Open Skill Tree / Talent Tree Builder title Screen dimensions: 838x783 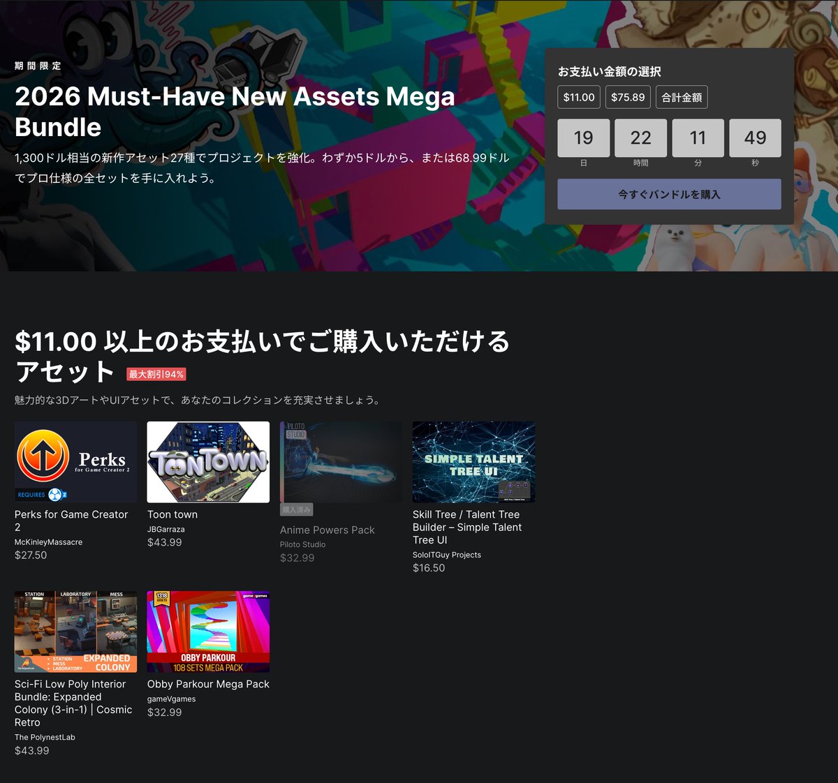[467, 527]
